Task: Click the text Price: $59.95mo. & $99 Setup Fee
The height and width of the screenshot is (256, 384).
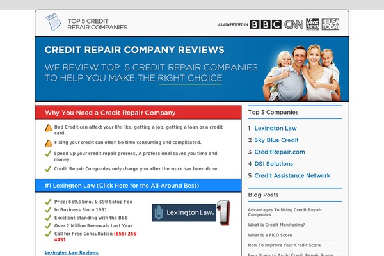Action: click(x=93, y=202)
